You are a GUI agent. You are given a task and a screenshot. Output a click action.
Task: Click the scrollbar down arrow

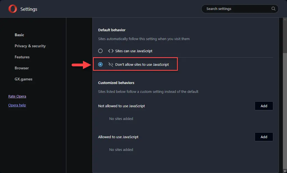pos(285,171)
